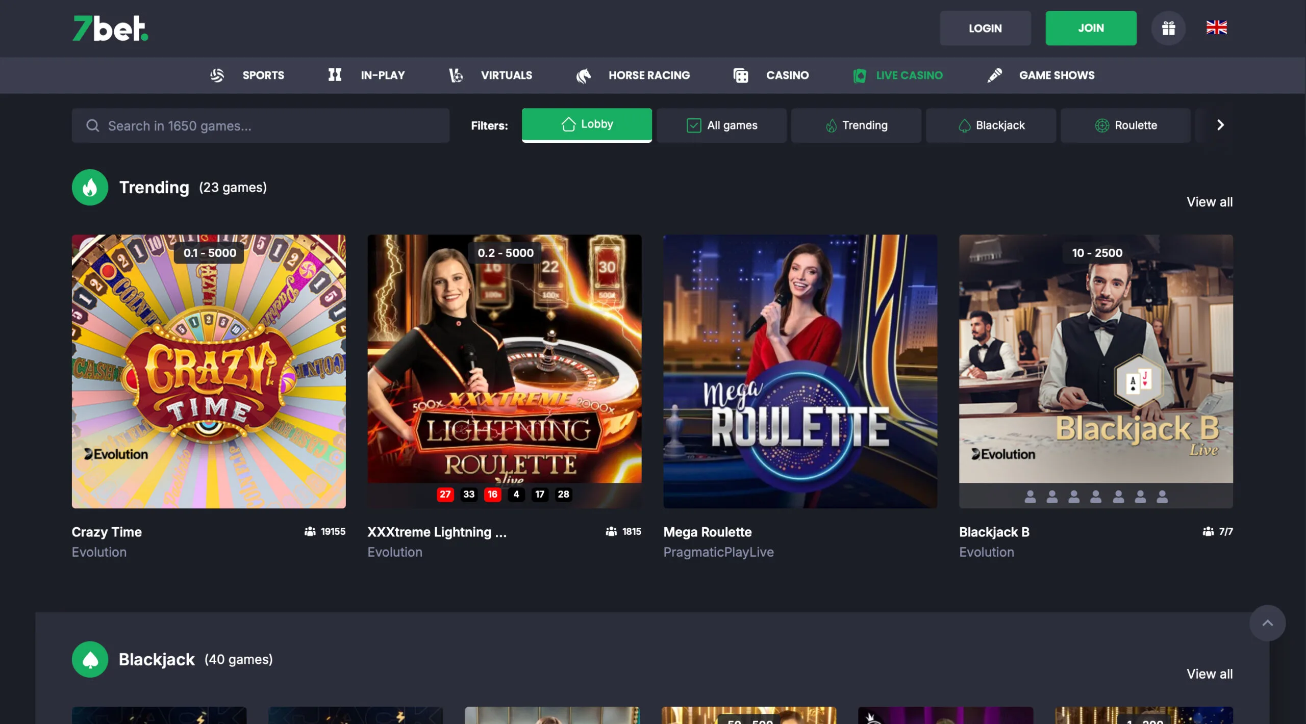Click the Casino dice icon

[741, 75]
